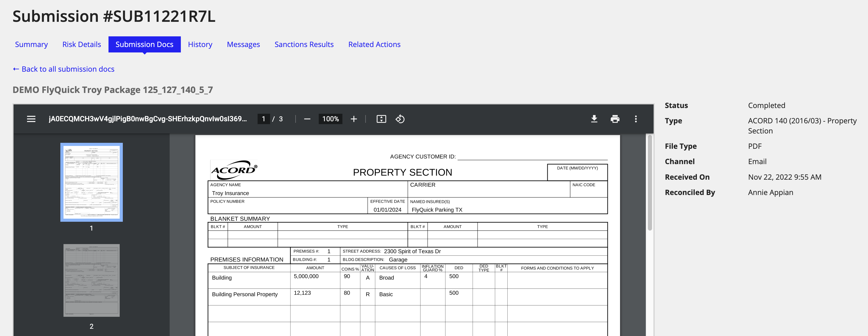Click the 100% zoom level display
Screen dimensions: 868x336
pos(330,119)
